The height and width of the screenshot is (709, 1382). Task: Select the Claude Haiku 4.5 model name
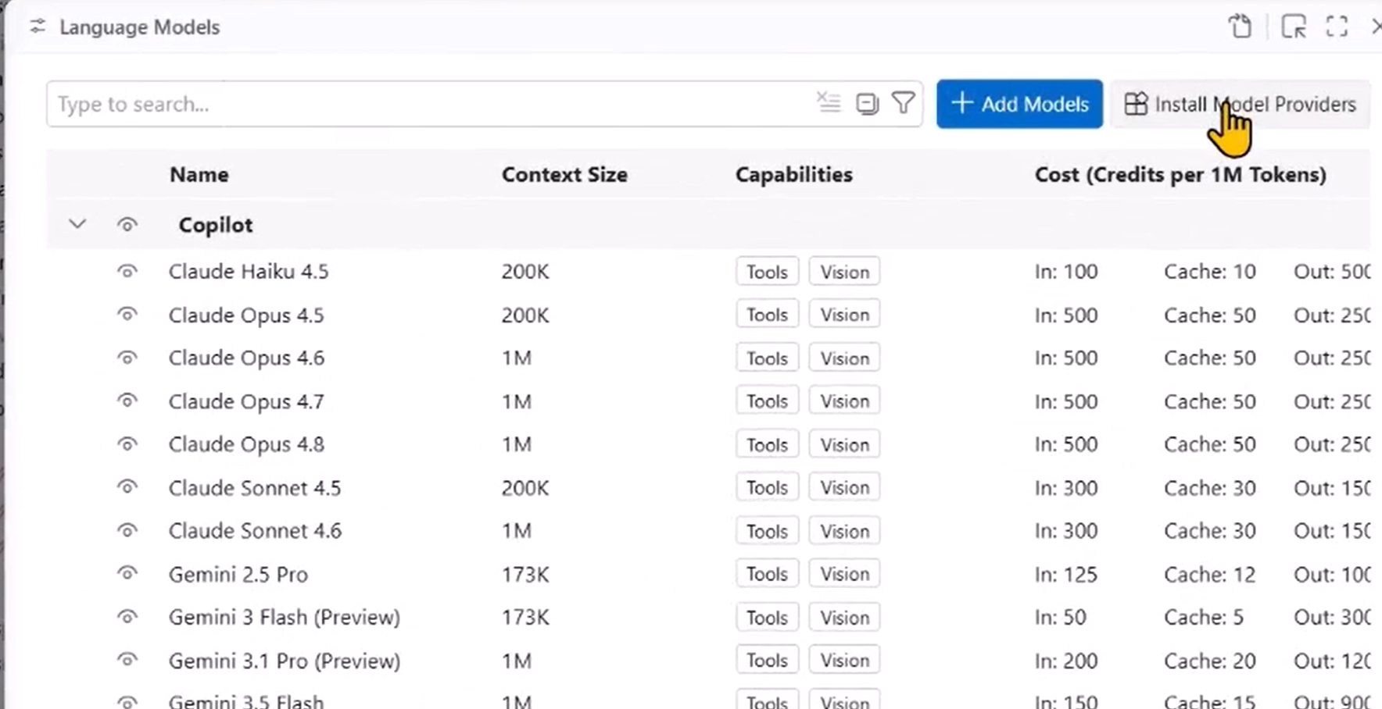(x=249, y=272)
